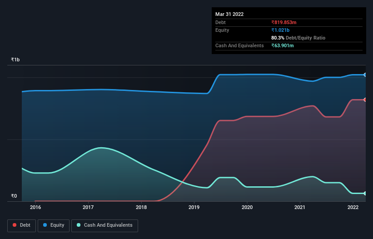Click the 2016 x-axis label

click(35, 207)
